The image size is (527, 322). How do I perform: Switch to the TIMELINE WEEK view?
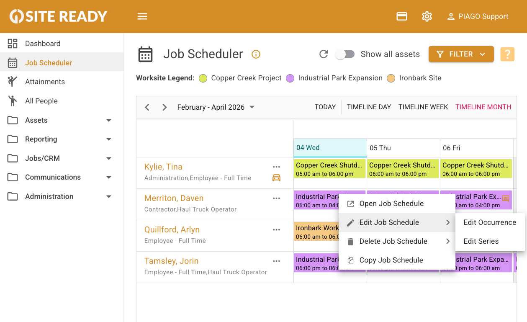point(423,107)
